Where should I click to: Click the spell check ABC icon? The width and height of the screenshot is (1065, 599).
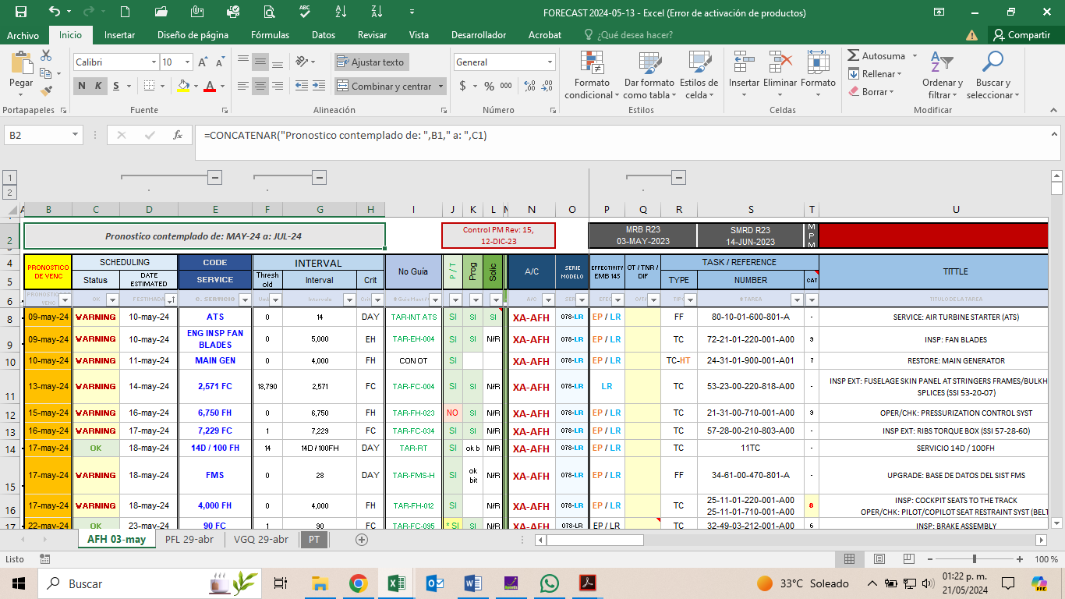305,12
